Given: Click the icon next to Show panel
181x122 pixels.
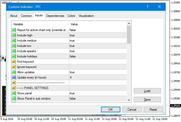Looking at the screenshot, I should [14, 93].
